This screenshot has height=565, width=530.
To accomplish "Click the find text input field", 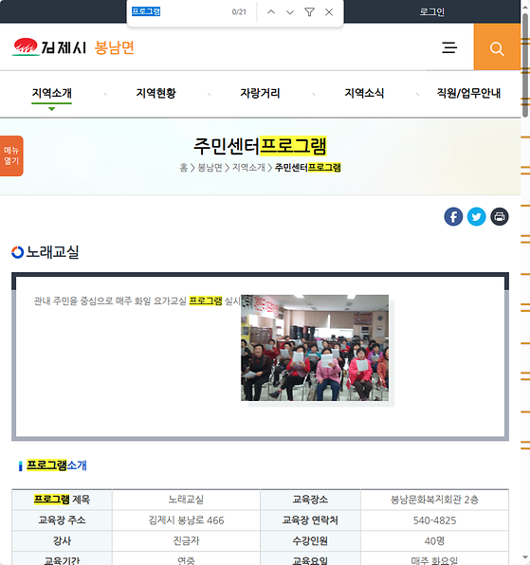I will point(179,12).
